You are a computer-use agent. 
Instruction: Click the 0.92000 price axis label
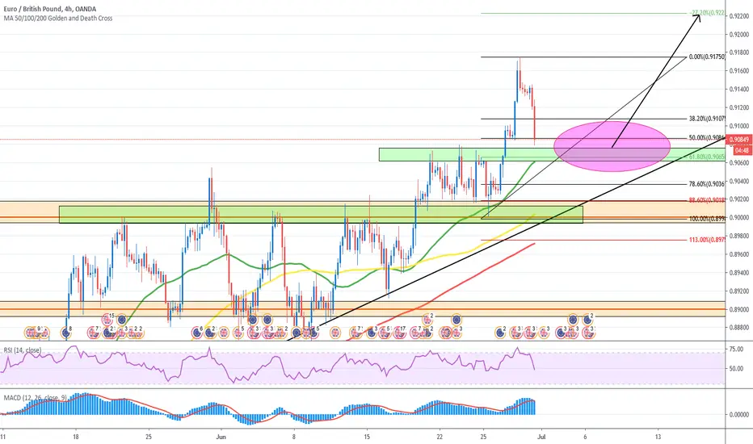(x=739, y=35)
